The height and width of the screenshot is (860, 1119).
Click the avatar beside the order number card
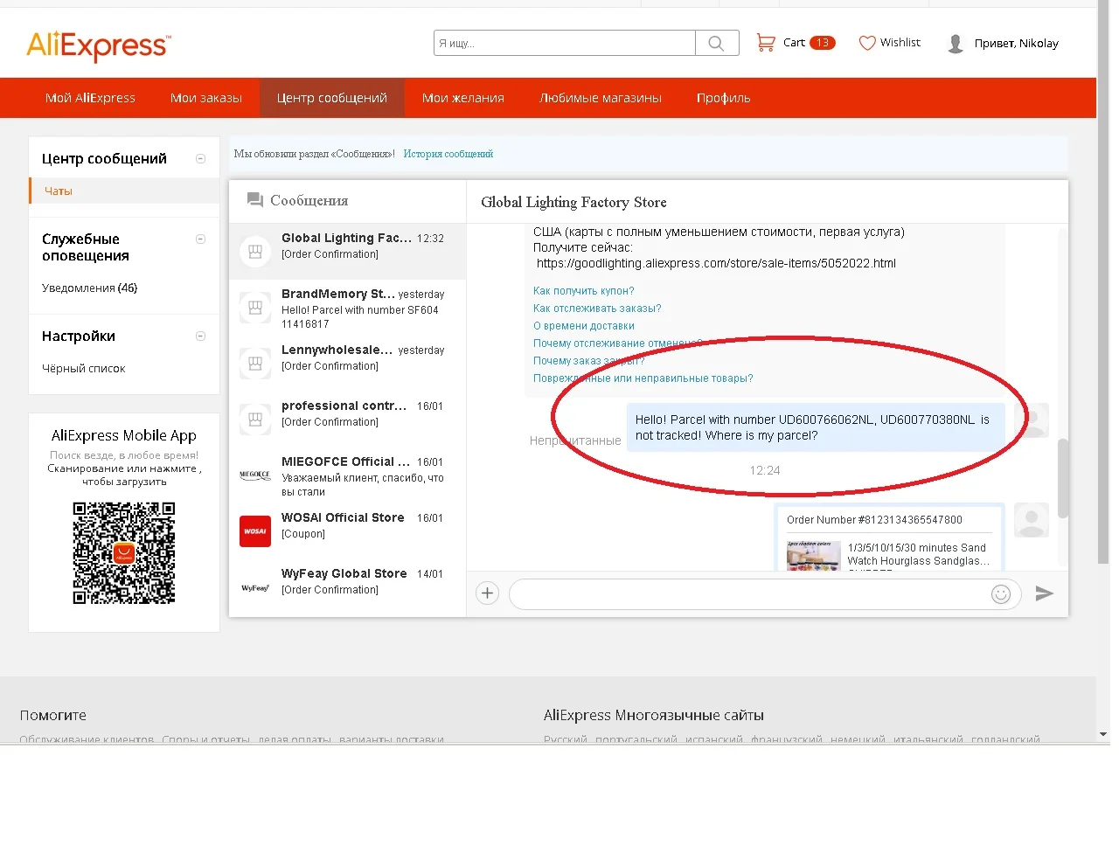1032,521
